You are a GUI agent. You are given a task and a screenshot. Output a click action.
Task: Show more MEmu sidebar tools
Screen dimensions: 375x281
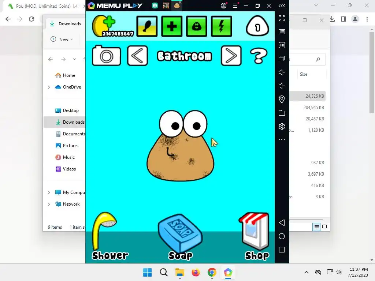click(282, 140)
